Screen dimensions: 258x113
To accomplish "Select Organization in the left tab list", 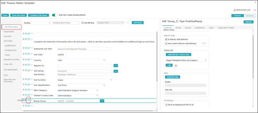I will click(9, 31).
